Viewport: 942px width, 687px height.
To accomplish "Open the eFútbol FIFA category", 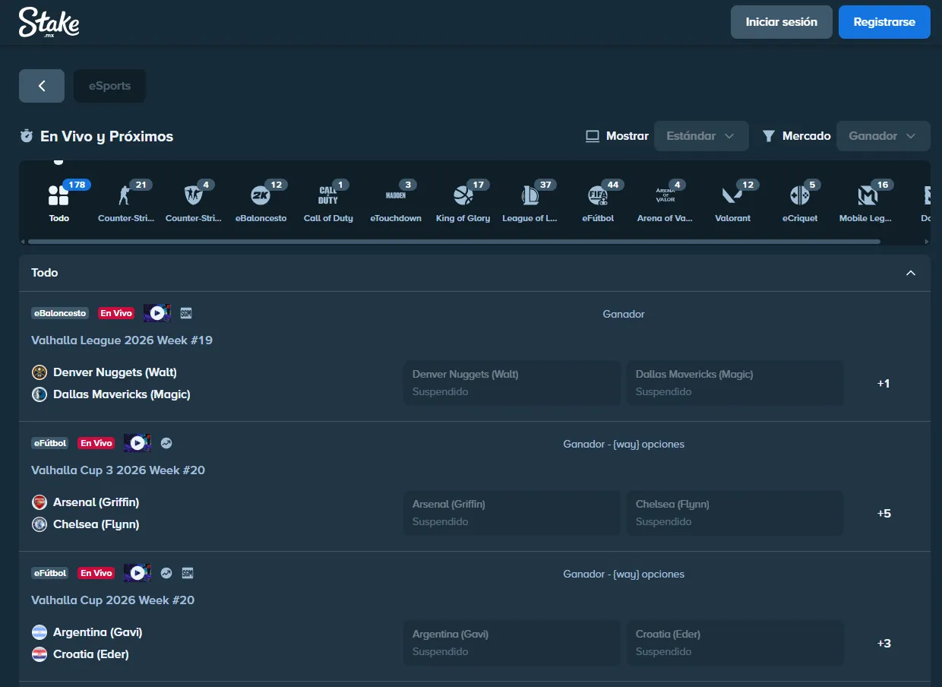I will (x=598, y=202).
